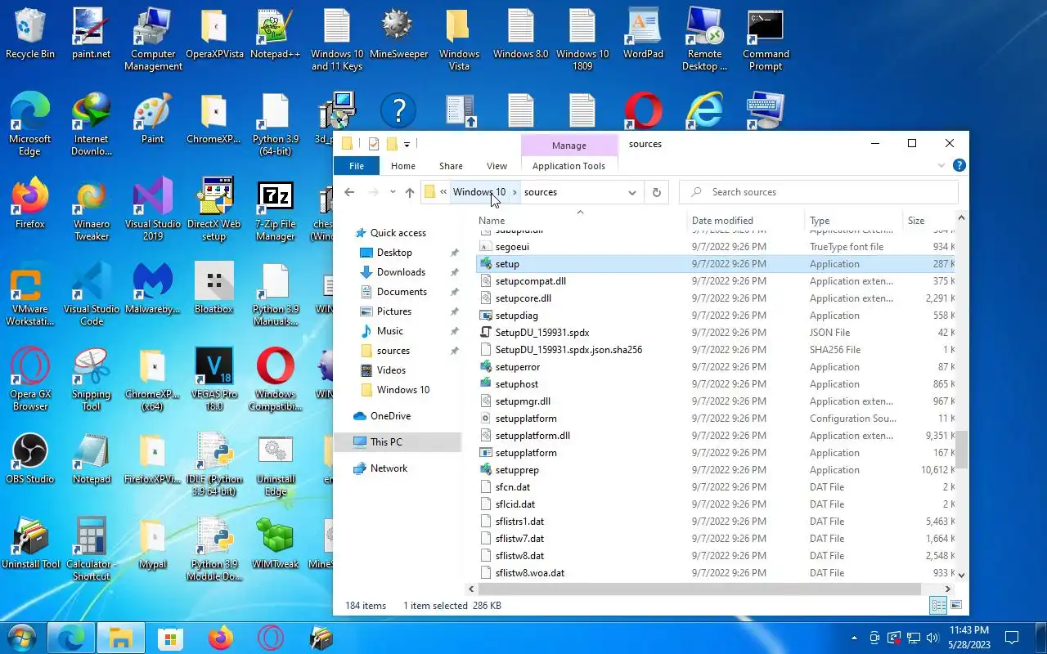Click the Windows Start button
The width and height of the screenshot is (1047, 654).
[20, 638]
